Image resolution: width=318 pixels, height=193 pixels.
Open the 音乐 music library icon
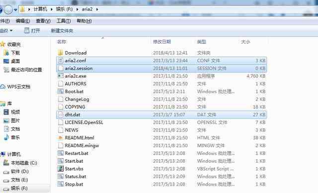tap(6, 137)
